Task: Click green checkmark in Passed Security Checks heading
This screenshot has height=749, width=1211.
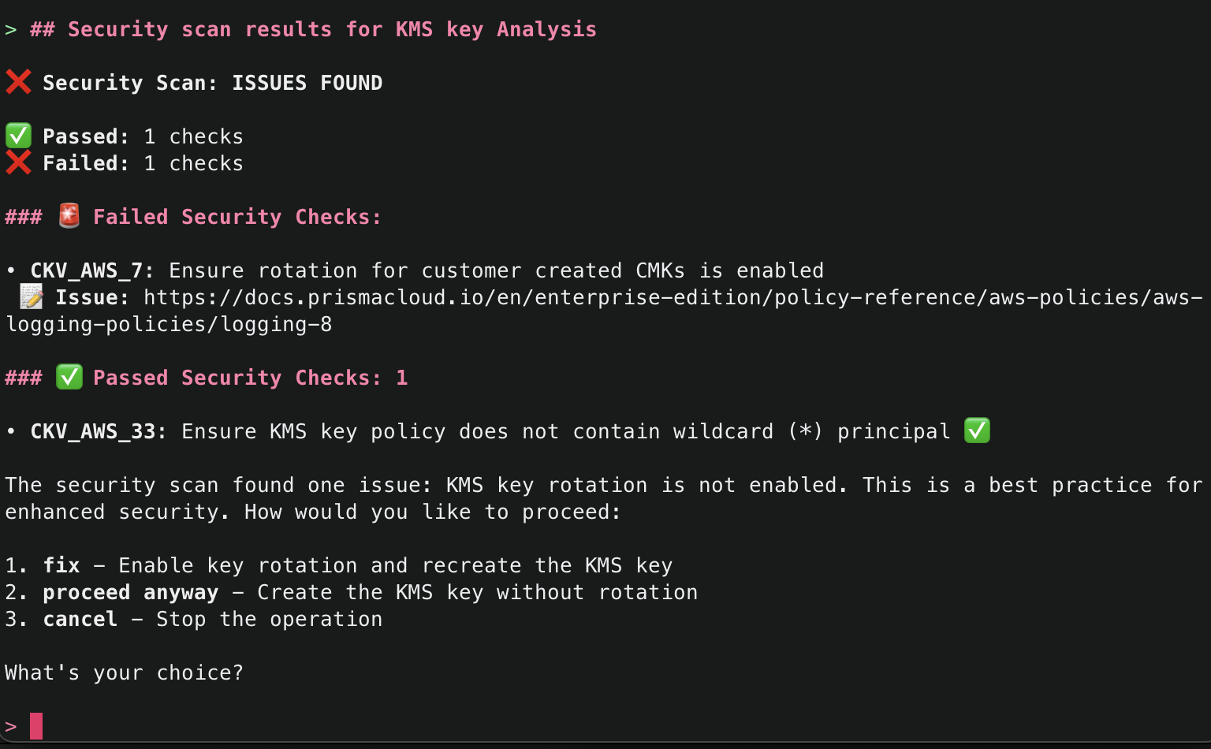Action: click(69, 377)
